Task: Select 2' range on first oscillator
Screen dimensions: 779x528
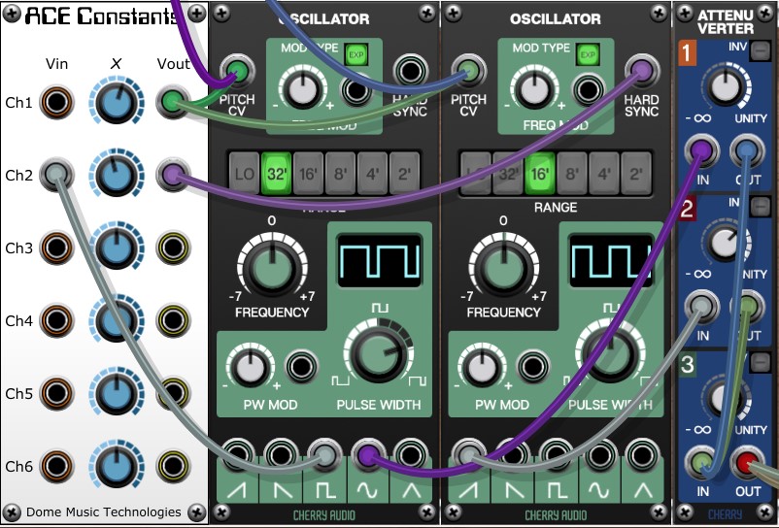Action: [404, 173]
